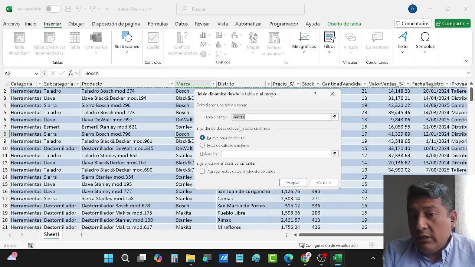Switch to the Datos tab
The image size is (475, 267).
point(181,24)
